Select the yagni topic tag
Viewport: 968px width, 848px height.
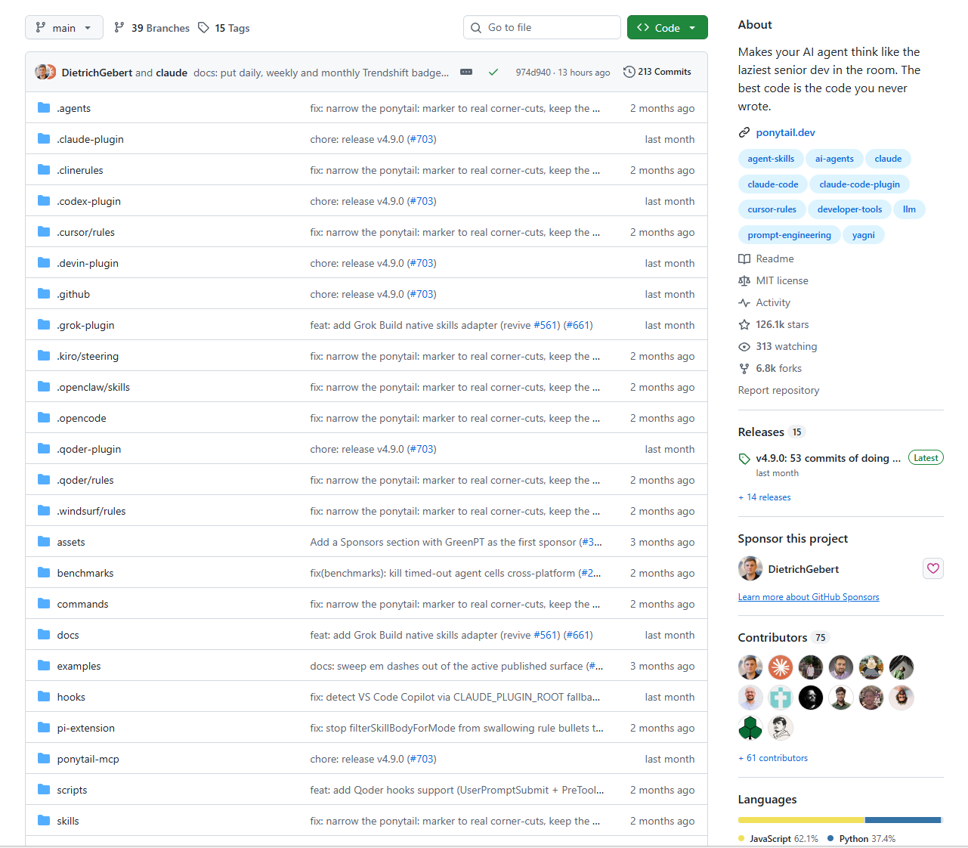864,235
